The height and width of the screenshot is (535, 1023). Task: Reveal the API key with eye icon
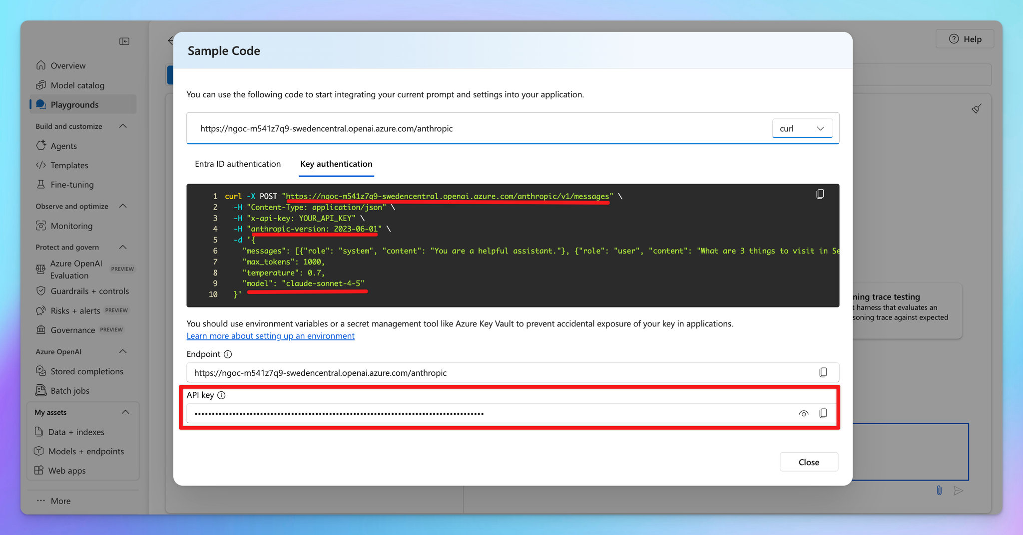804,413
